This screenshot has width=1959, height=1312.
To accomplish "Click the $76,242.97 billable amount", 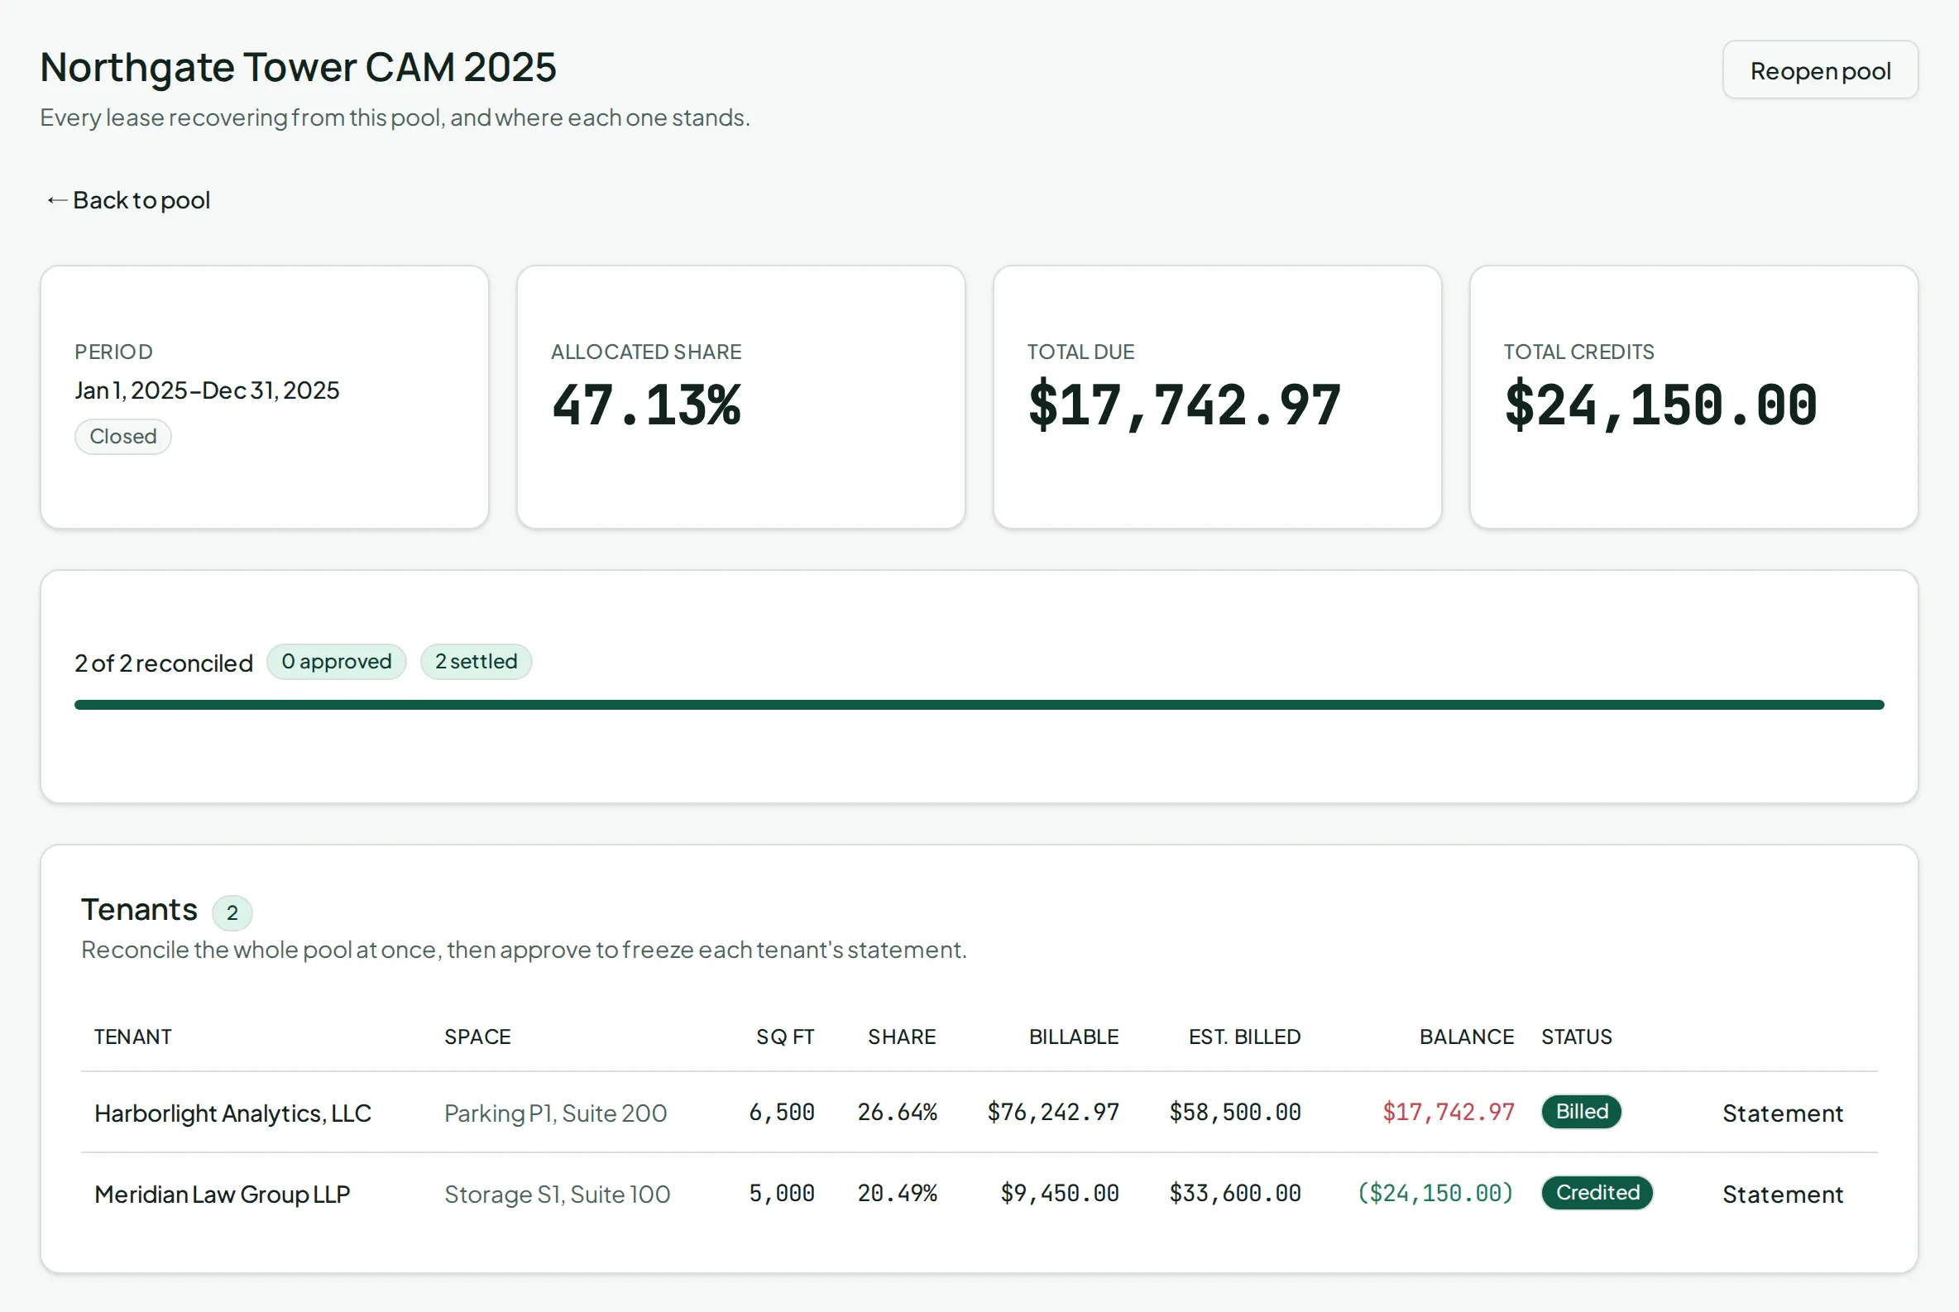I will click(1053, 1112).
